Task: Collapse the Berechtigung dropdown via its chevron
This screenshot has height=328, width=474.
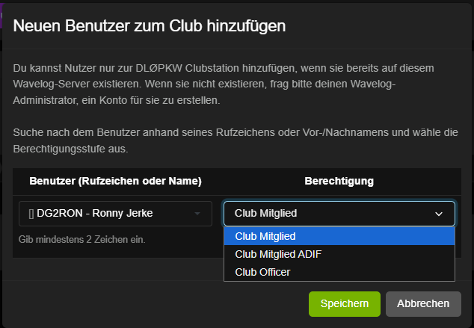Action: click(x=439, y=214)
